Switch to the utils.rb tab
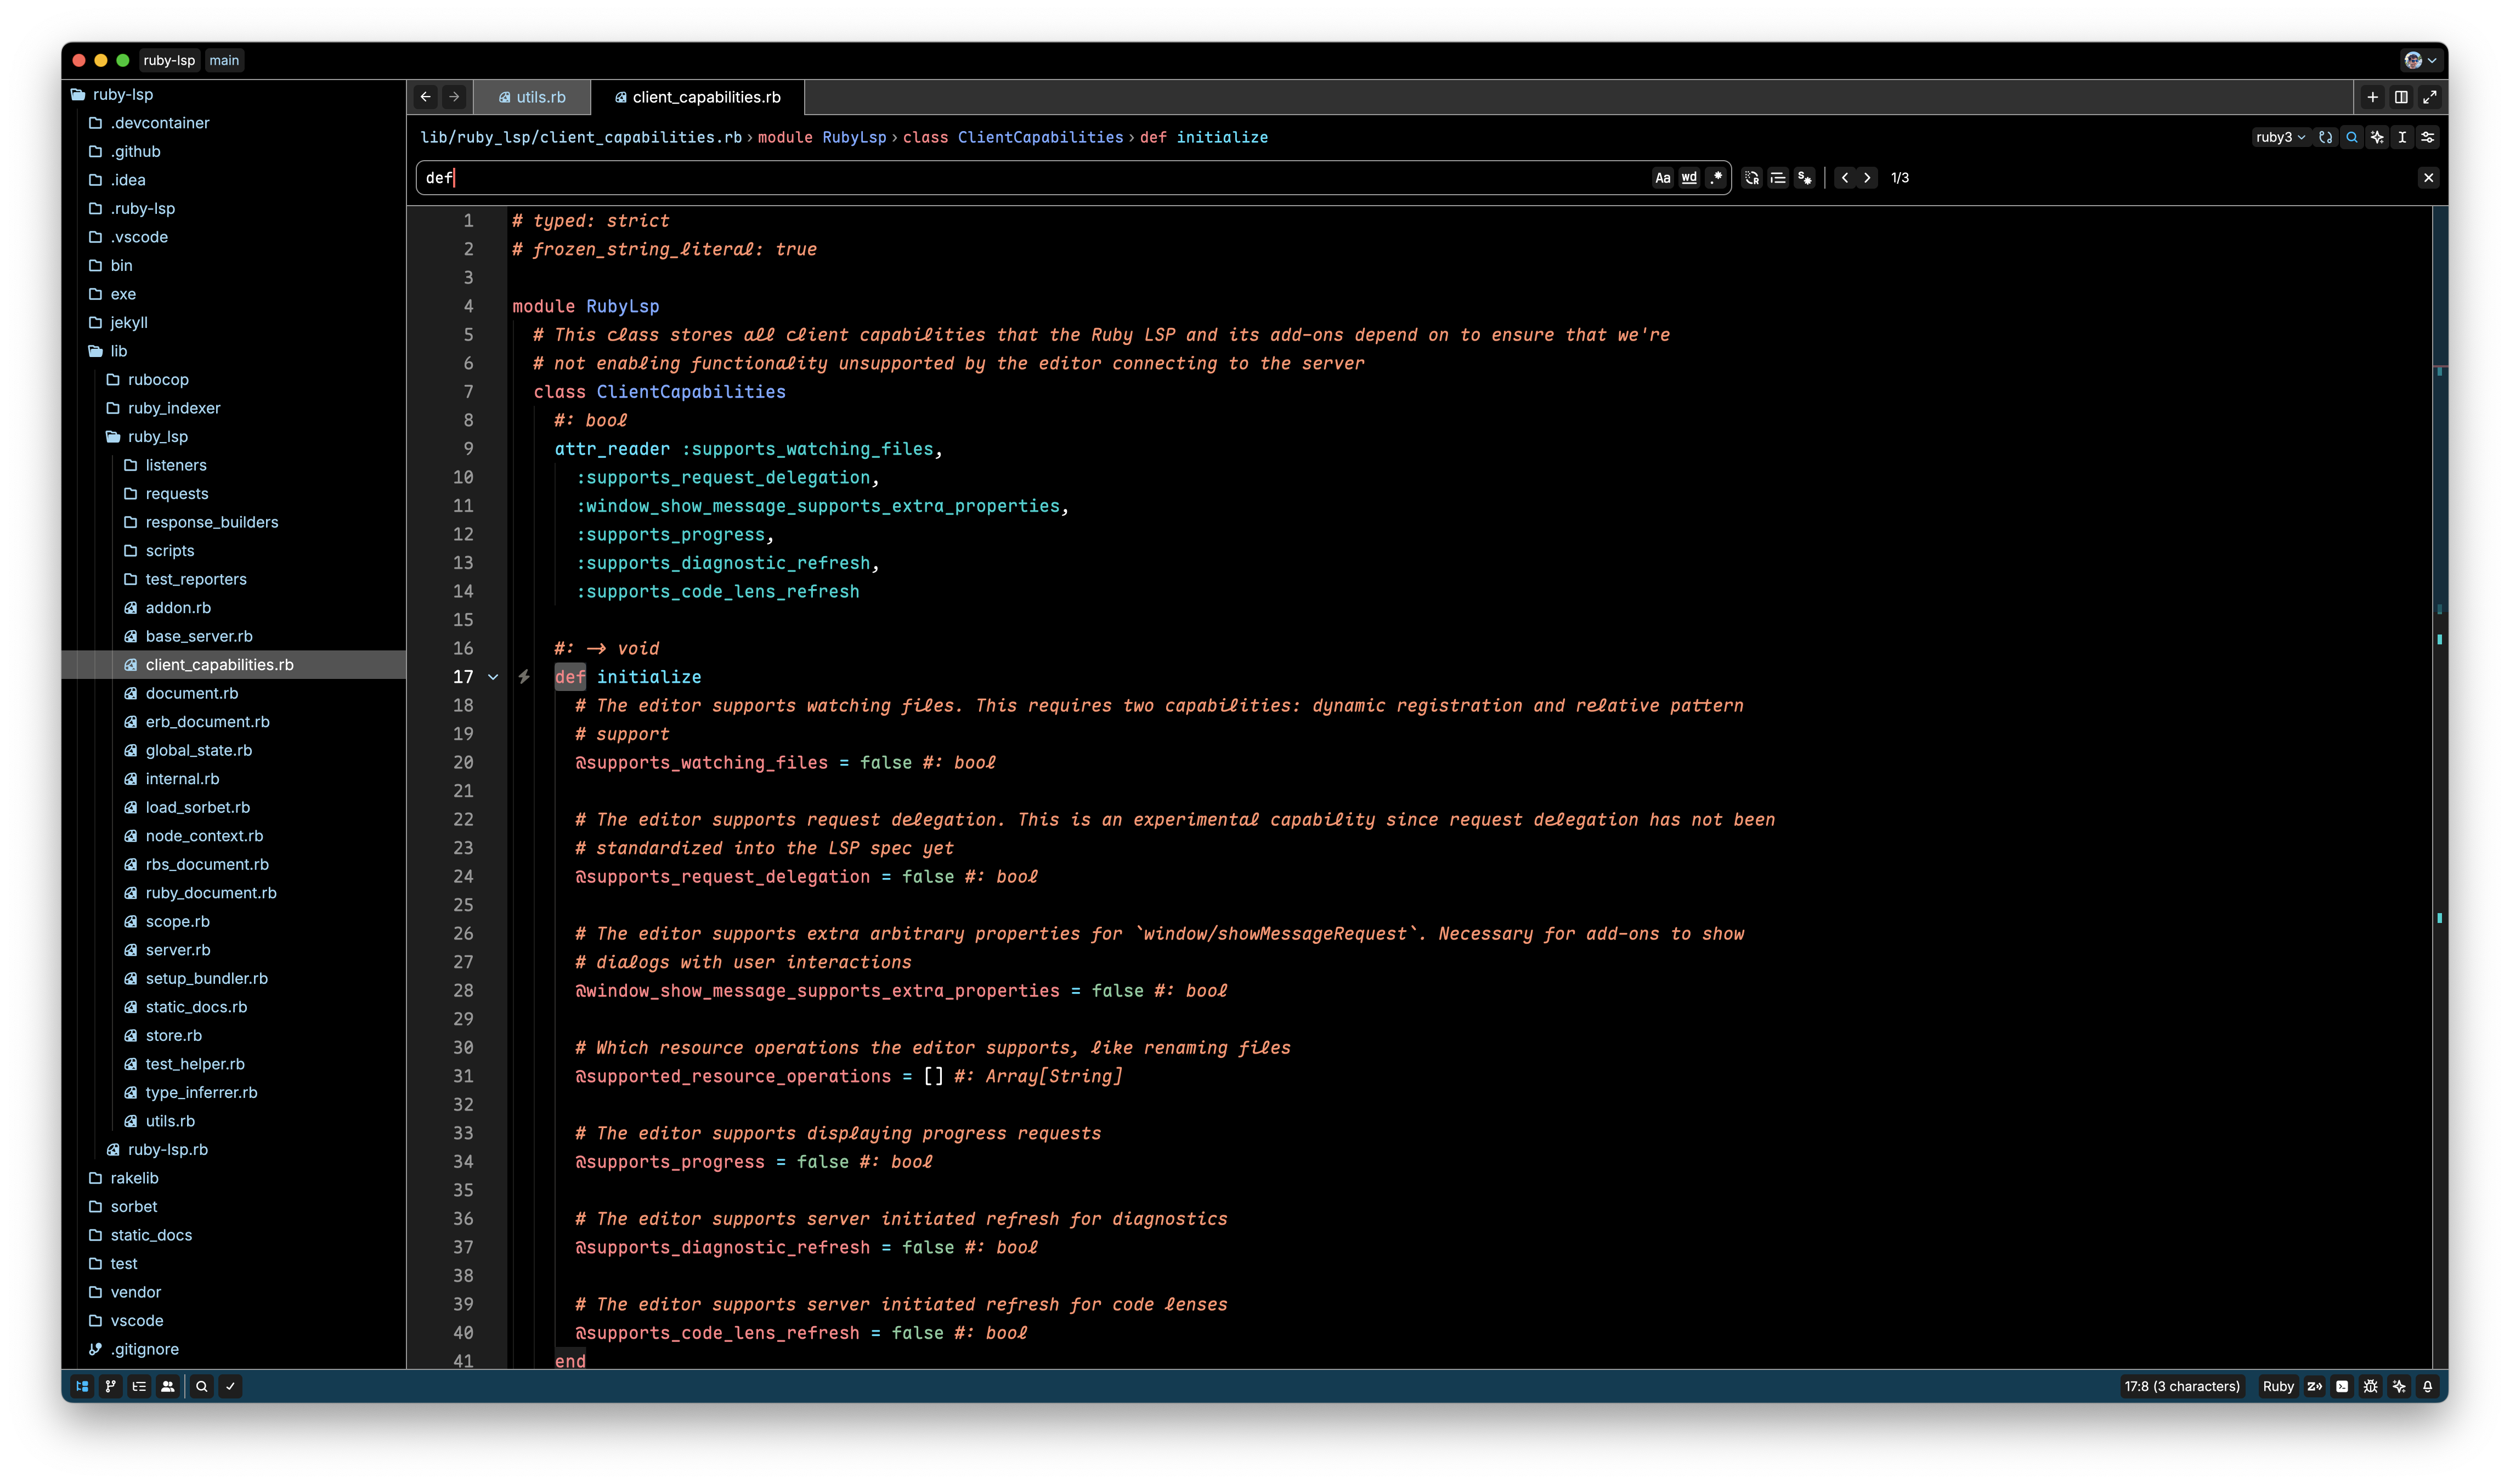Screen dimensions: 2510x1484 (x=540, y=97)
